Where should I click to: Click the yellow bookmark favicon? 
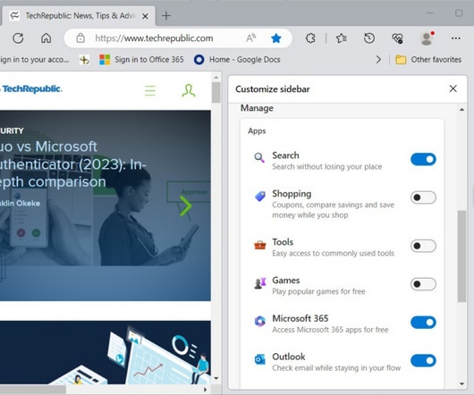point(84,60)
